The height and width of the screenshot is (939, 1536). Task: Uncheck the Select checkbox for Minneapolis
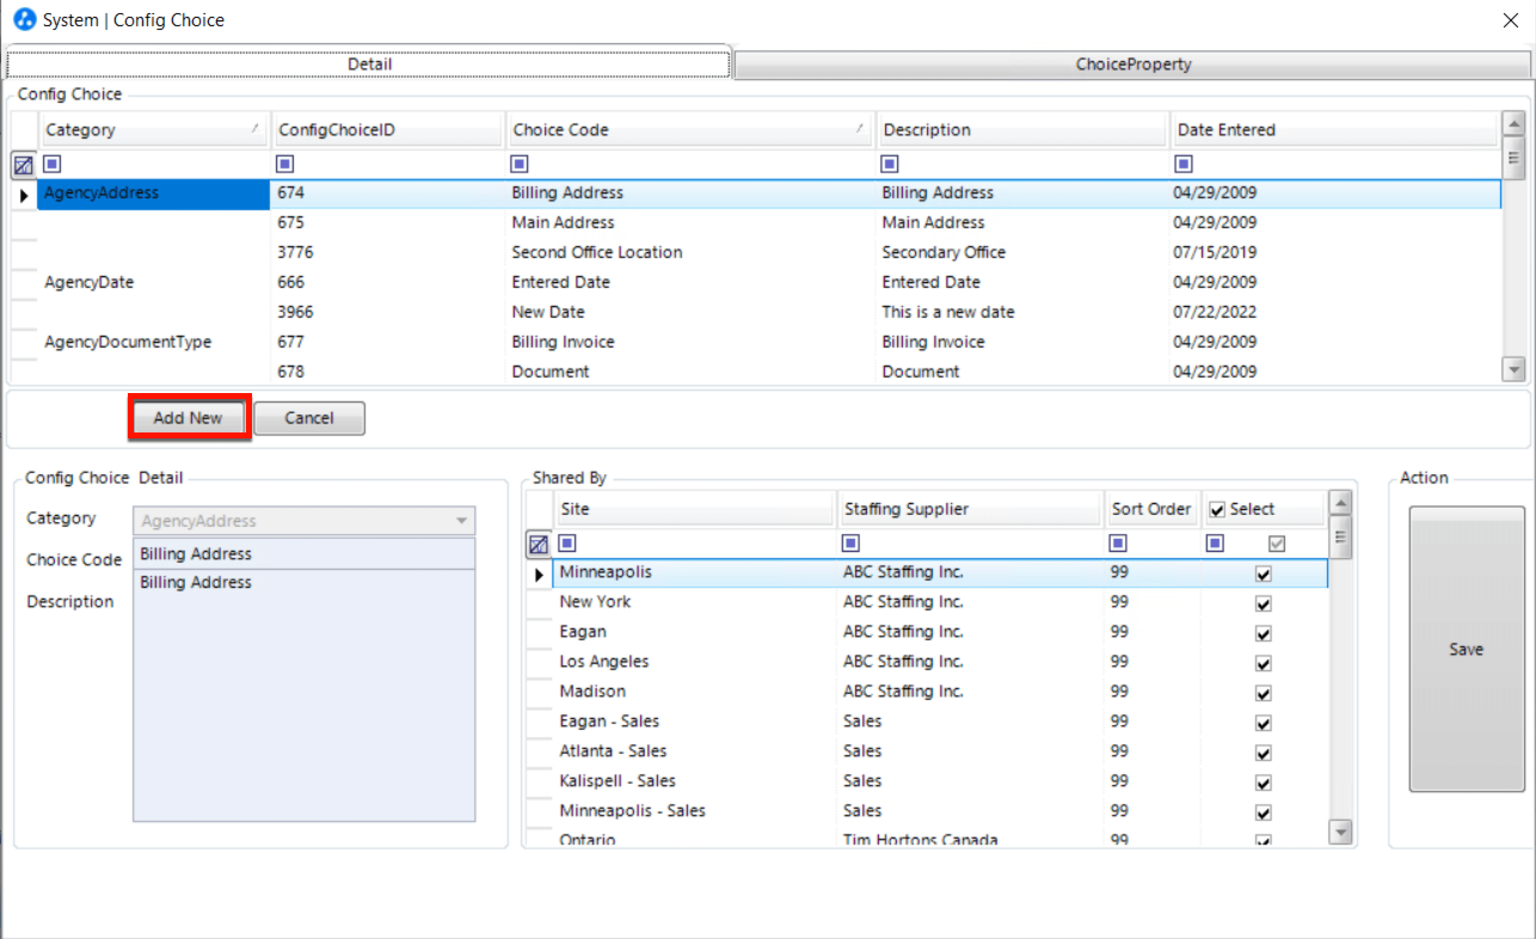[1263, 573]
